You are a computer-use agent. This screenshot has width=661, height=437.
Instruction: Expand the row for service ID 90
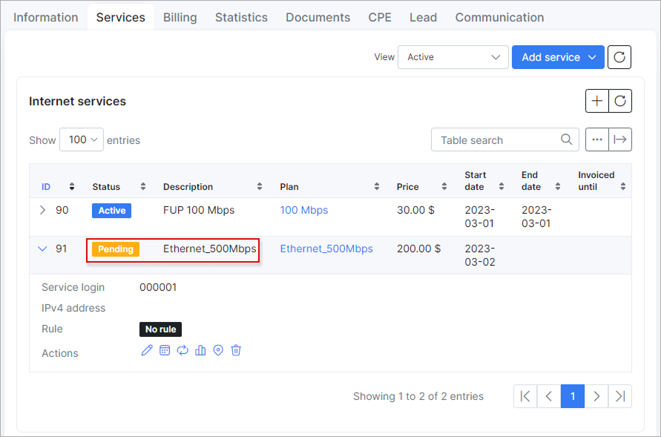(x=42, y=211)
